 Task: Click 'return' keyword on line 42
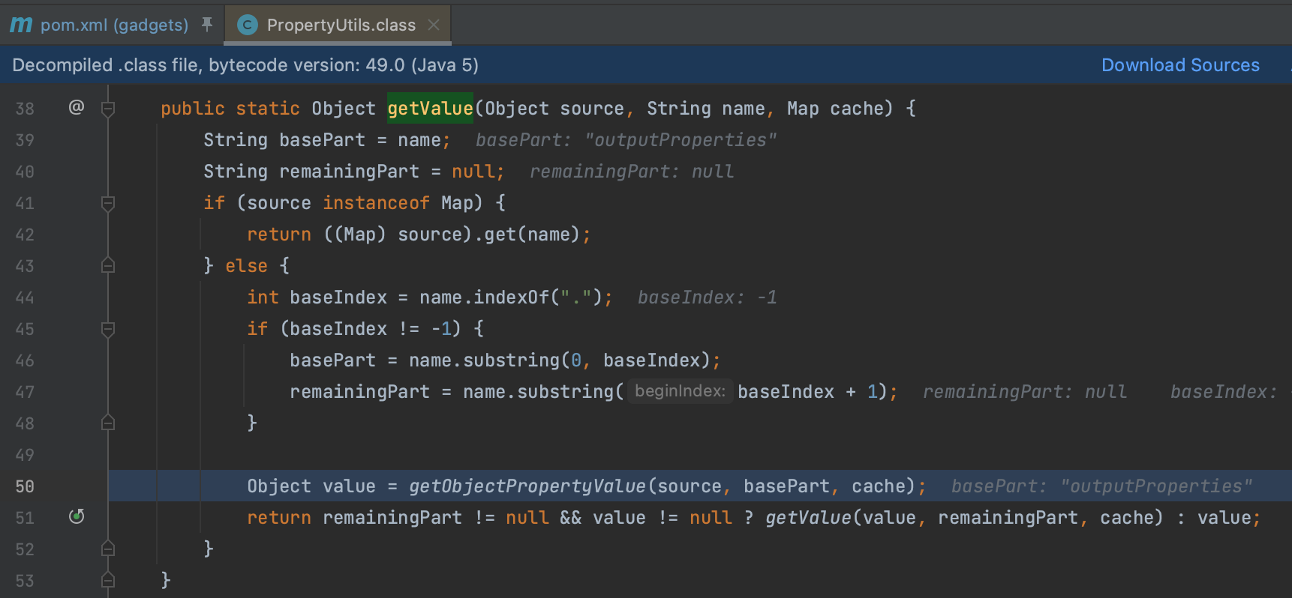coord(279,235)
